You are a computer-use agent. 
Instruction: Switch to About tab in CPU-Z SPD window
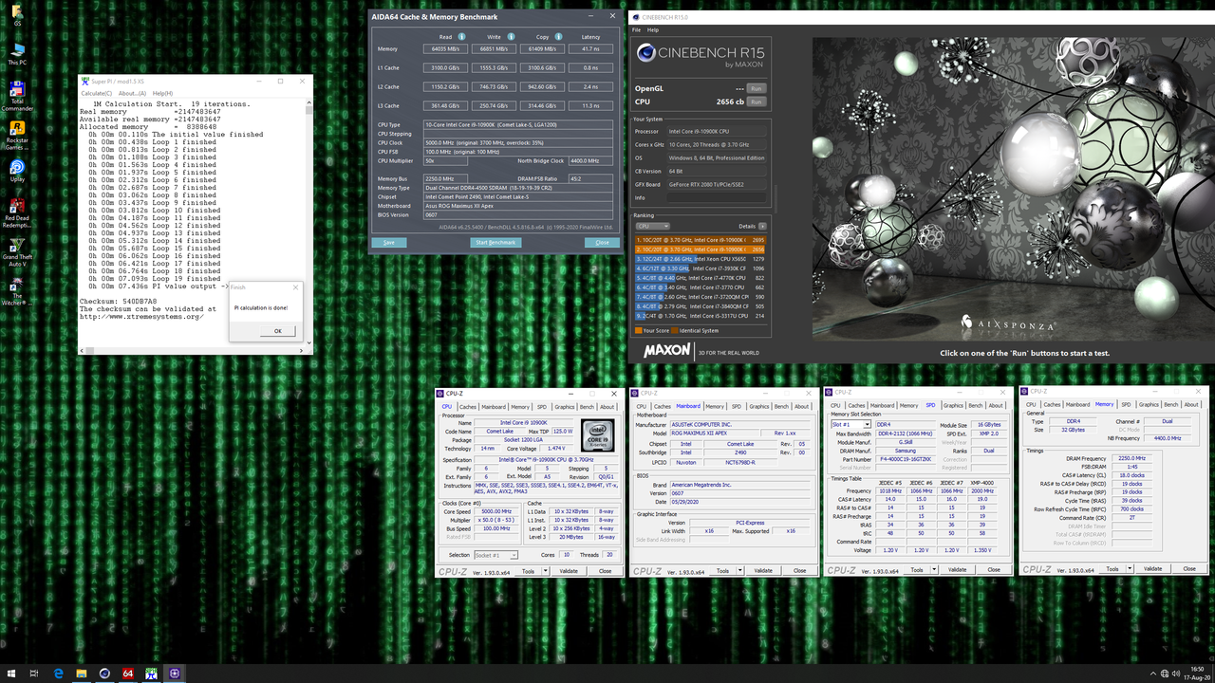click(x=996, y=406)
